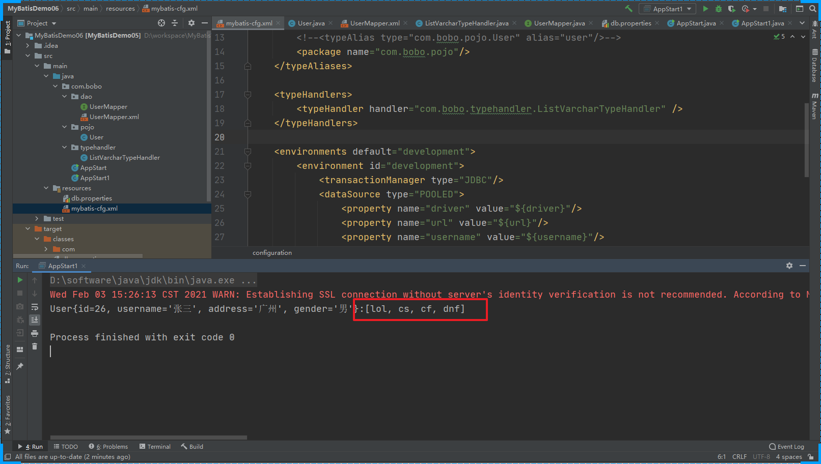This screenshot has height=464, width=821.
Task: Select db.properties in project tree
Action: pos(91,198)
